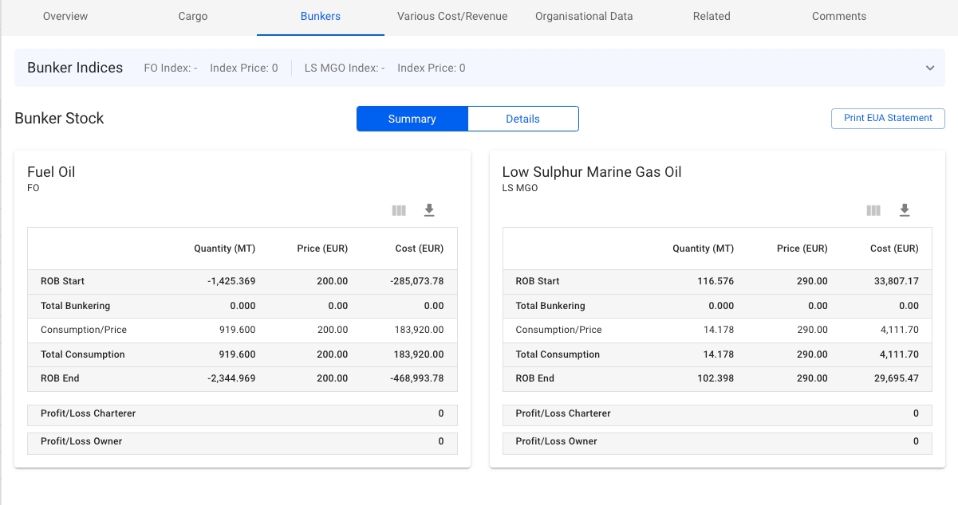
Task: Select LS MGO ROB End row
Action: (x=717, y=378)
